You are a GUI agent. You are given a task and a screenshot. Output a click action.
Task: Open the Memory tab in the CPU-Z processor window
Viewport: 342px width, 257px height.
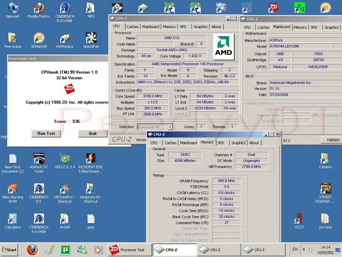[169, 27]
